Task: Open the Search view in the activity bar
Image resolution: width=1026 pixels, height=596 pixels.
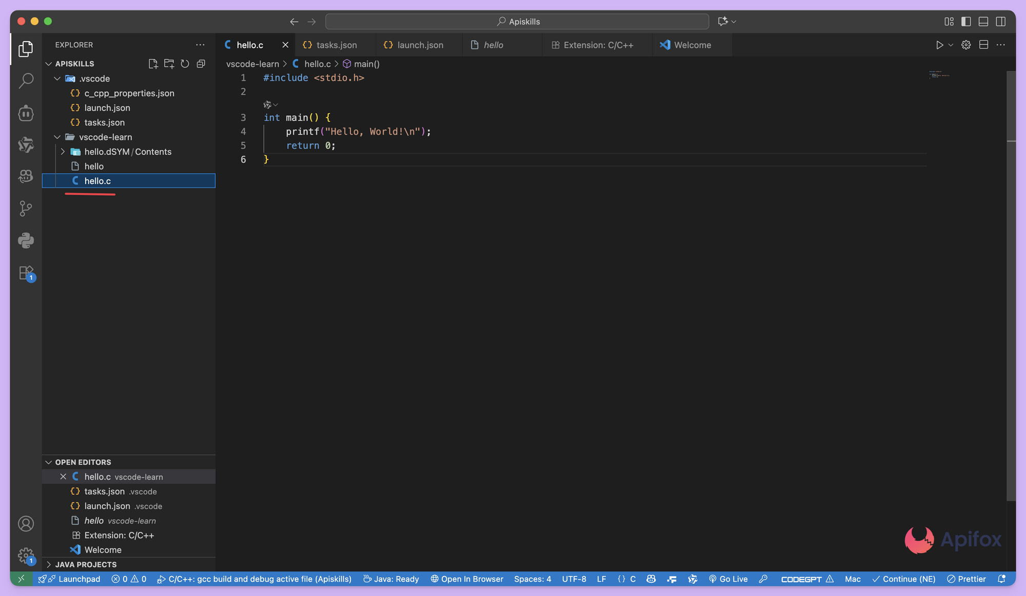Action: coord(26,81)
